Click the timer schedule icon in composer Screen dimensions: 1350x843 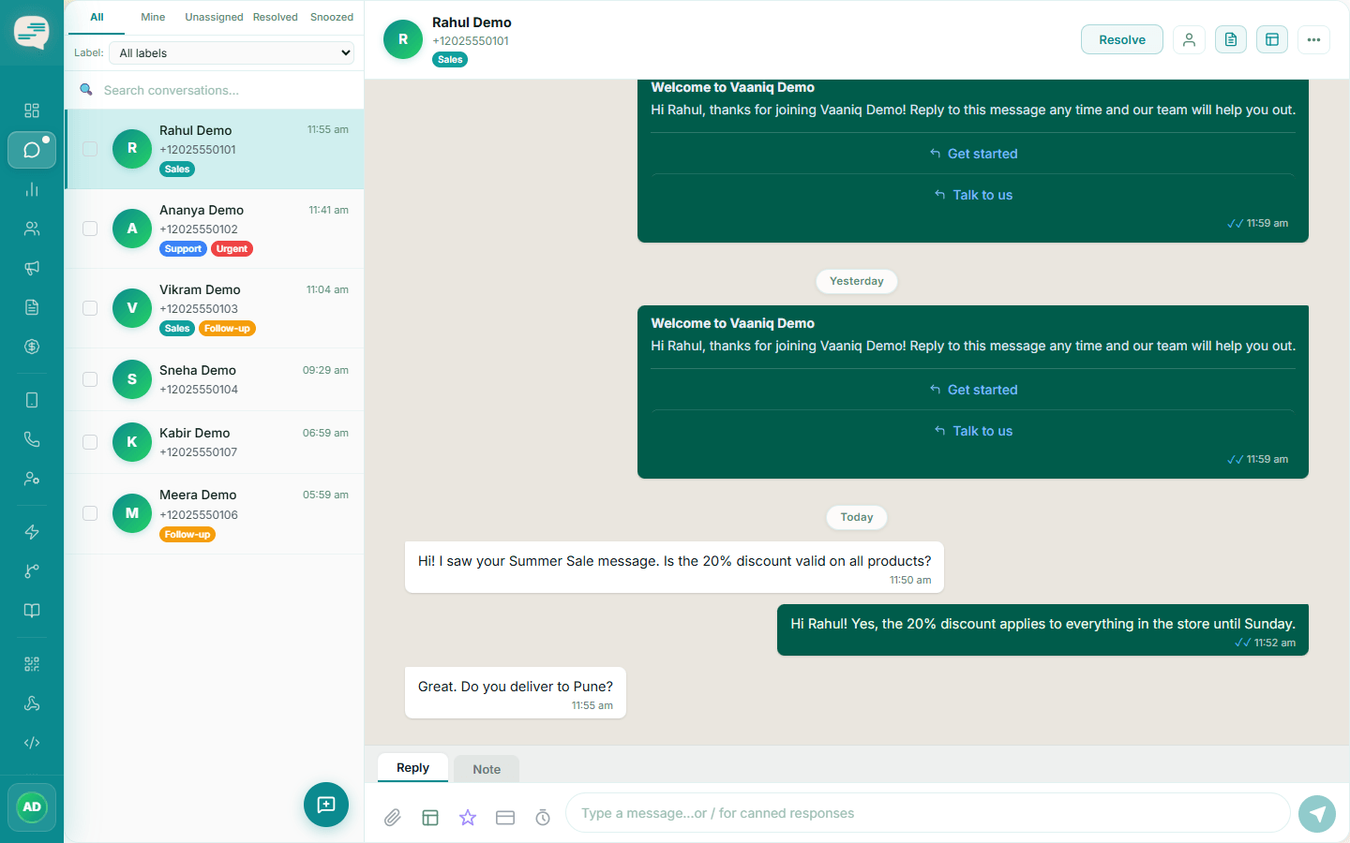543,818
